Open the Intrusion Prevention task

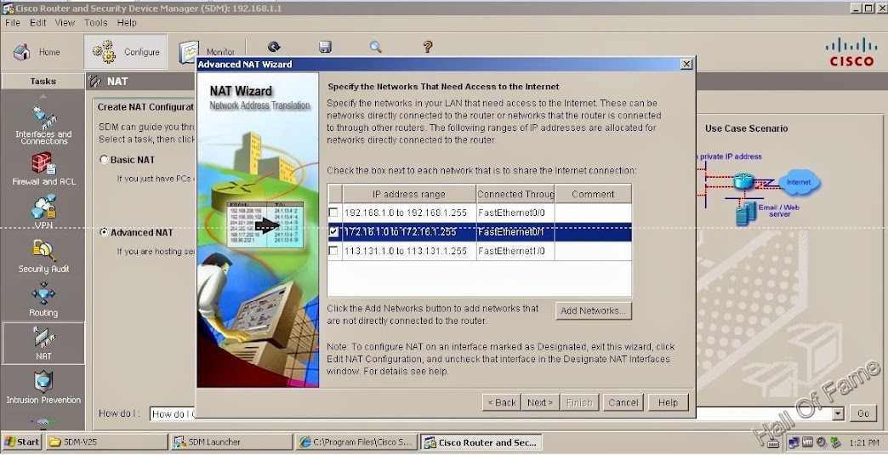pyautogui.click(x=43, y=388)
